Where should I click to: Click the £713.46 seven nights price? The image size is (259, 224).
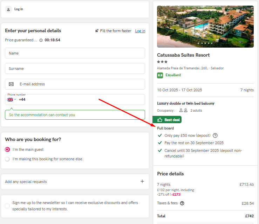pos(247,184)
